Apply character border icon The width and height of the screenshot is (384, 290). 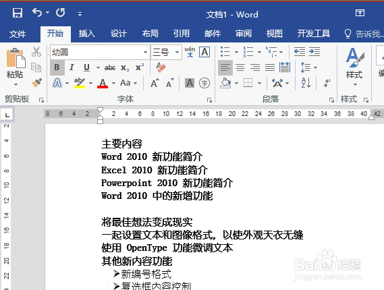click(x=204, y=52)
